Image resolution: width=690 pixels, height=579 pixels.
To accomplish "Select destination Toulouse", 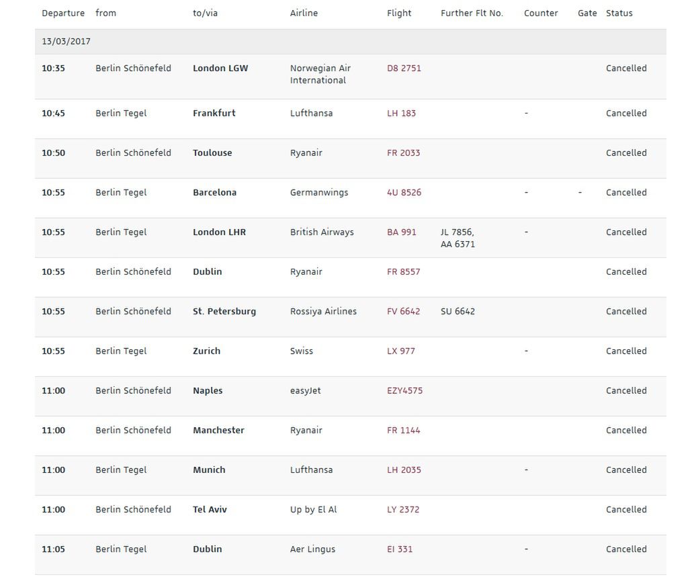I will [212, 152].
